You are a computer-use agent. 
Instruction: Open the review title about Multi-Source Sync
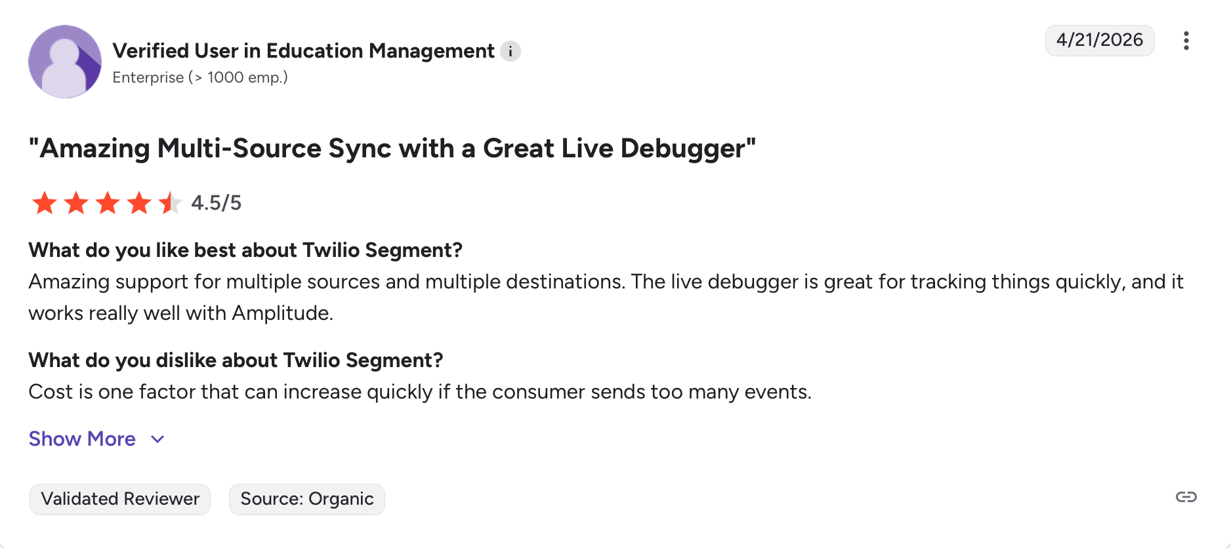coord(392,148)
